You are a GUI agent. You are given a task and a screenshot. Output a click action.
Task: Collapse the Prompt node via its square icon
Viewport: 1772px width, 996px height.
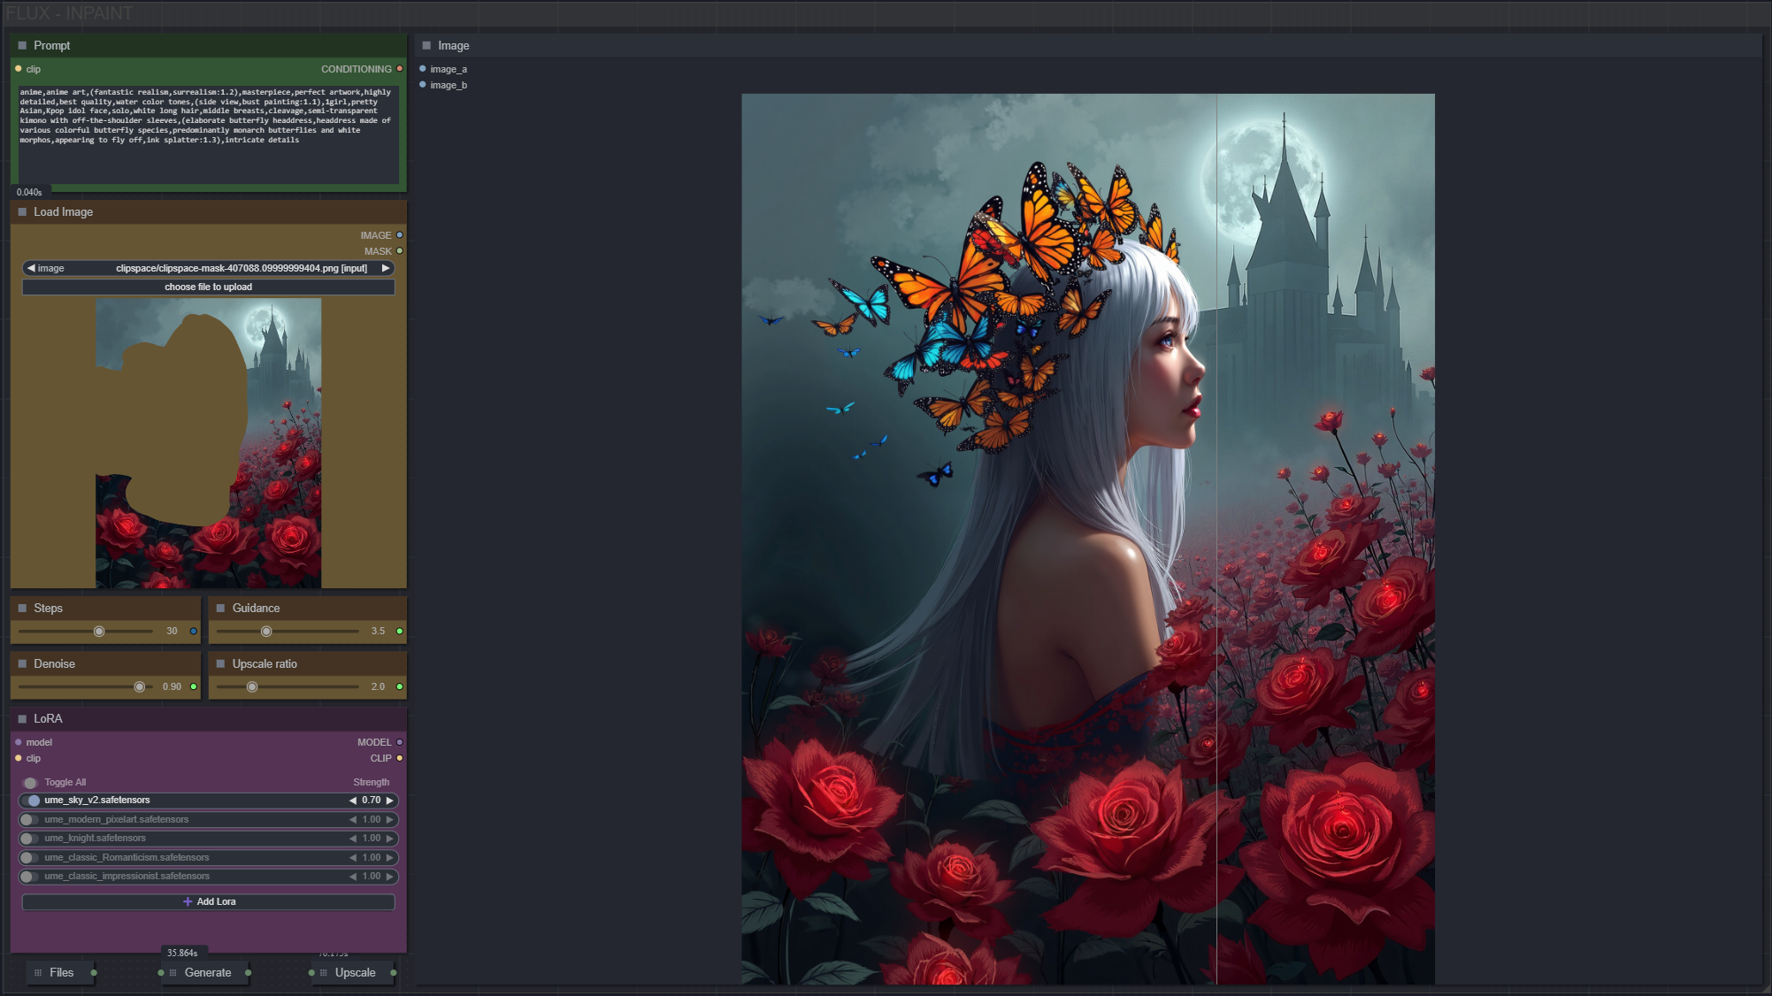tap(22, 45)
